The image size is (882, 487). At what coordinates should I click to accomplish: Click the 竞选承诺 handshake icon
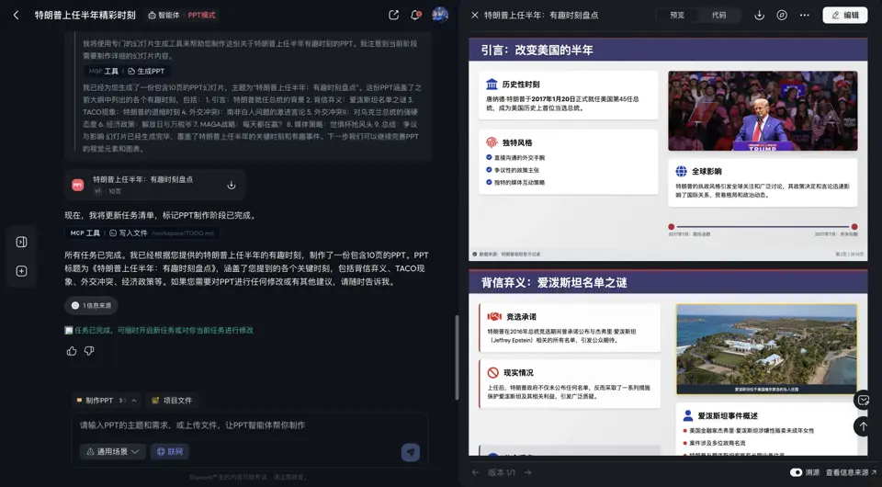[494, 317]
